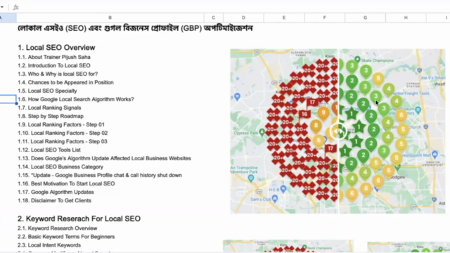The width and height of the screenshot is (450, 253).
Task: Click the map comparison slider handle
Action: [338, 131]
